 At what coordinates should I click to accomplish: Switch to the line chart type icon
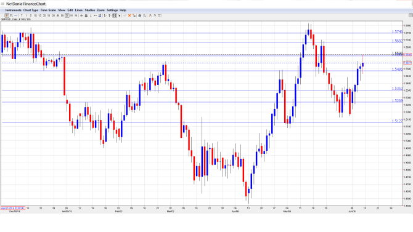coord(16,15)
